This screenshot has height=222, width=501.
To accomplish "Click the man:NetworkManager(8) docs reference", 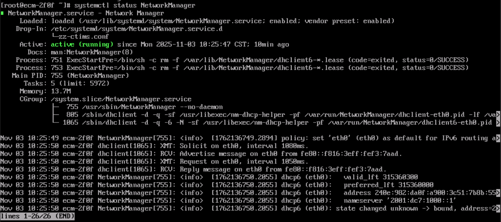I will [92, 52].
